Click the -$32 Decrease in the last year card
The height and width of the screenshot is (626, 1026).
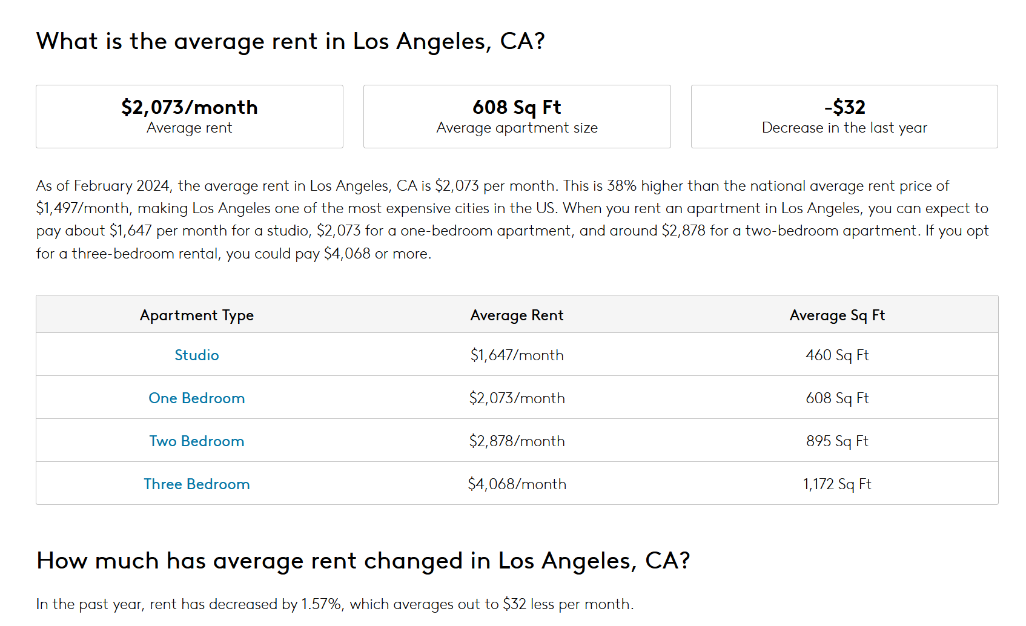point(844,116)
